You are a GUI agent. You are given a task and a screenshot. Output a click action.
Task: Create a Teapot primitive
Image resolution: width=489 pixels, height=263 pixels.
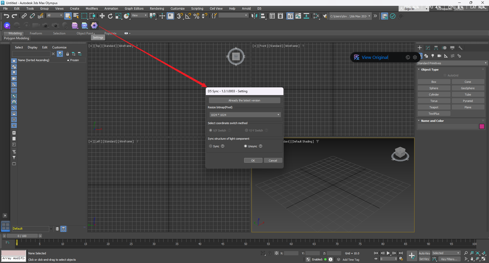pos(434,107)
